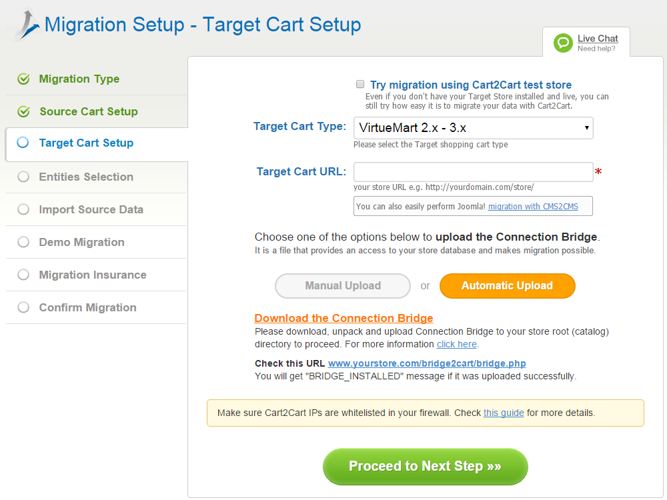Click the green Live Chat bubble icon
The image size is (667, 500).
point(563,43)
